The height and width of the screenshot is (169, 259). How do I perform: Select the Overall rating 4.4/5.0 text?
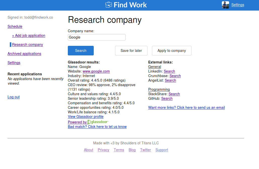tap(97, 80)
